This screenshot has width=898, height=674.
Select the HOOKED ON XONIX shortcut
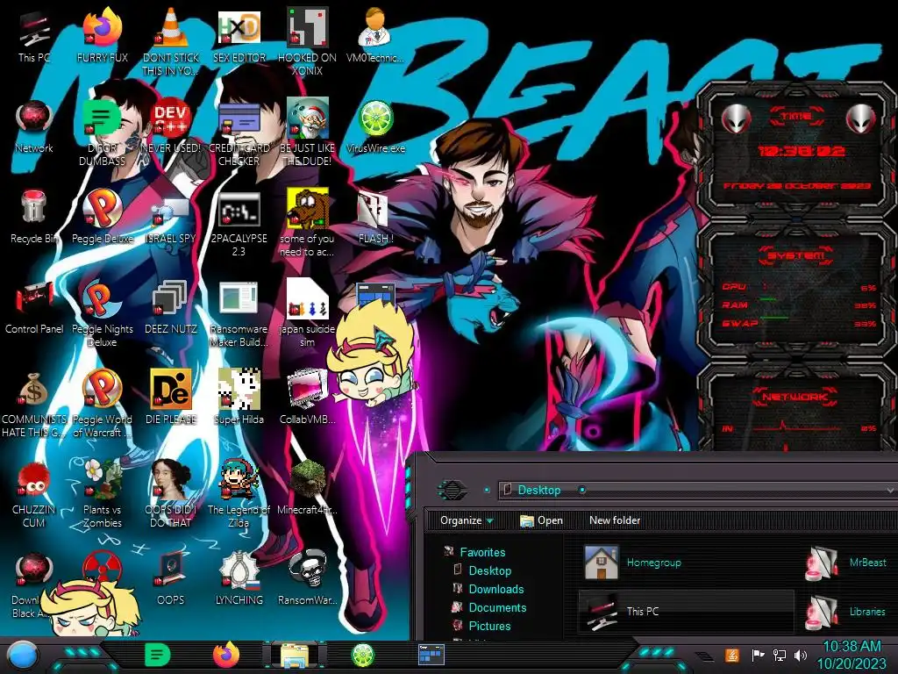click(x=307, y=43)
